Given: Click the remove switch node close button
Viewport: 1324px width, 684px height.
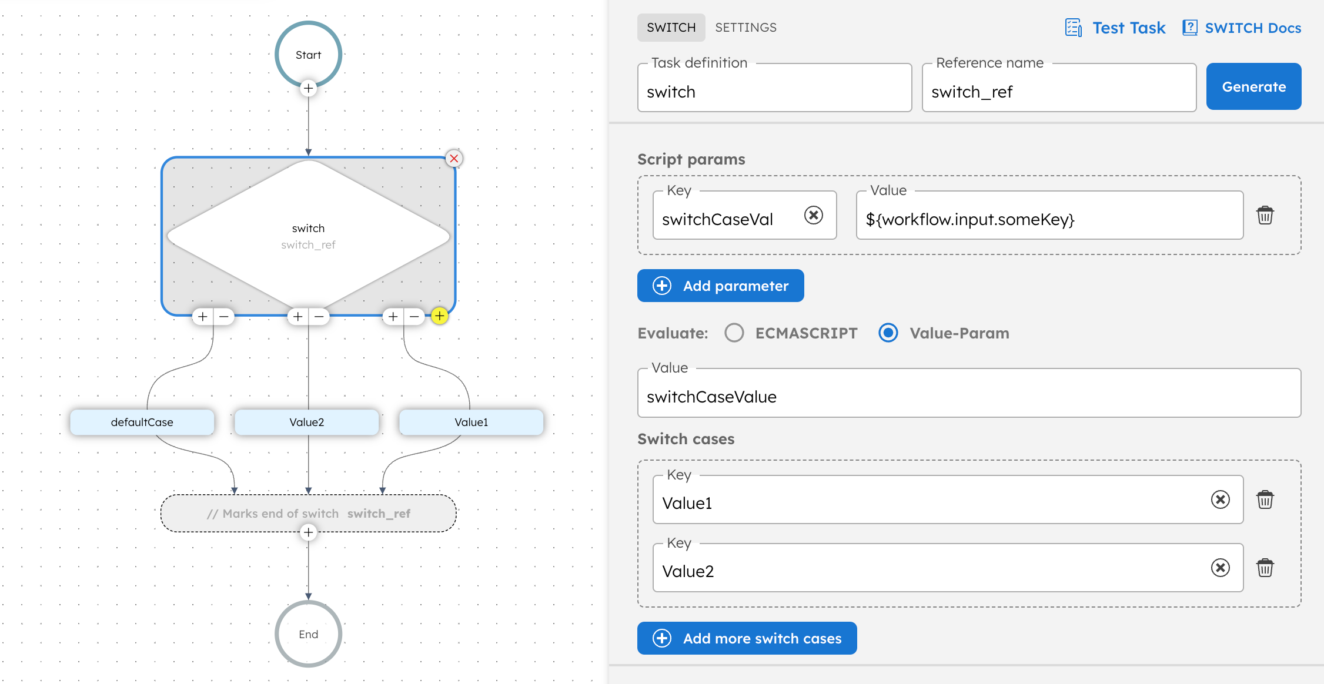Looking at the screenshot, I should pyautogui.click(x=453, y=158).
